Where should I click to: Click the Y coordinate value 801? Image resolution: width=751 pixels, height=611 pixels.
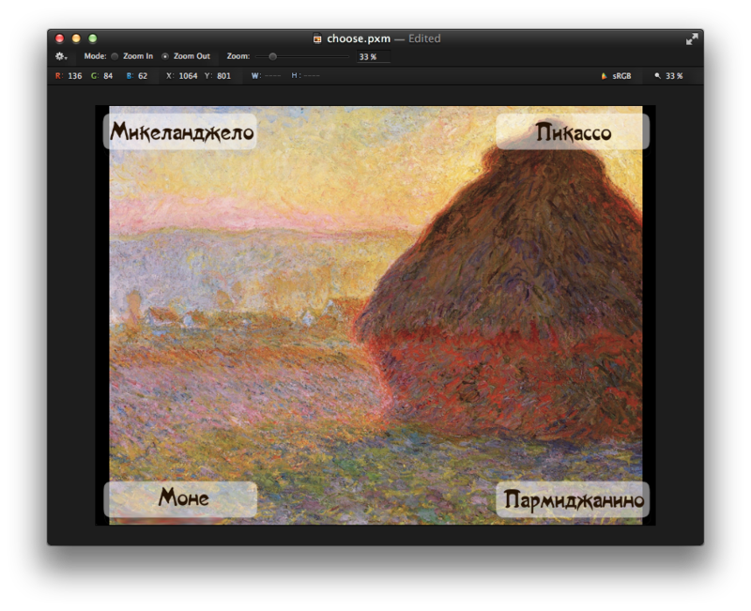[223, 76]
